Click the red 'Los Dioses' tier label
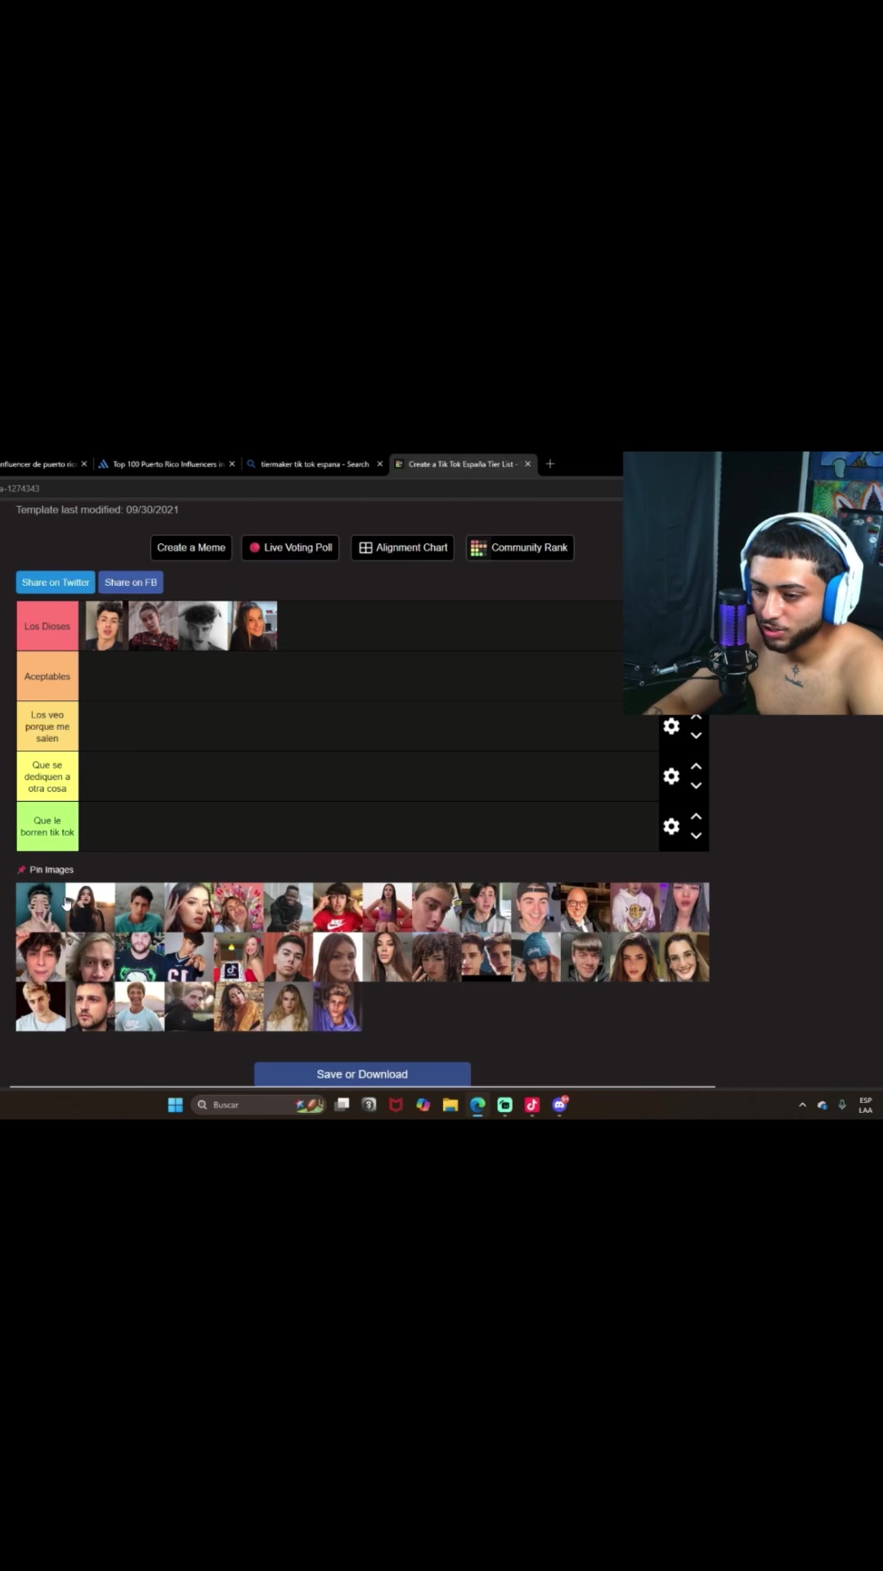Image resolution: width=883 pixels, height=1571 pixels. [x=47, y=626]
